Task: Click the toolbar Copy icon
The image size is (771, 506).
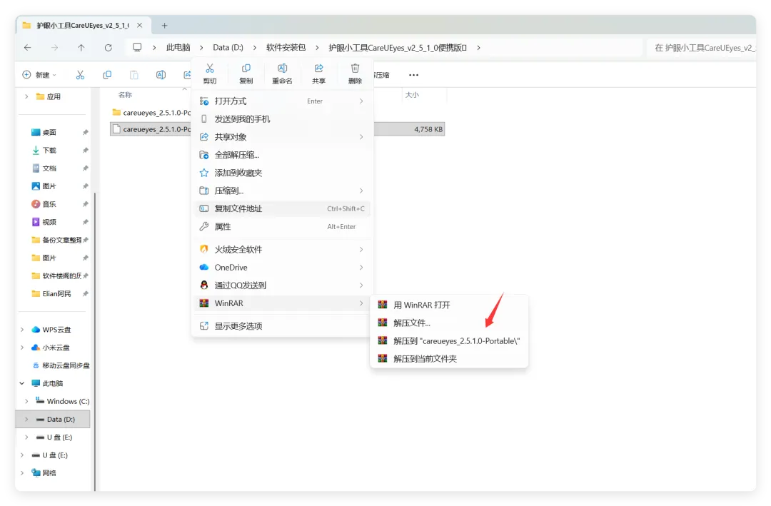Action: (x=106, y=75)
